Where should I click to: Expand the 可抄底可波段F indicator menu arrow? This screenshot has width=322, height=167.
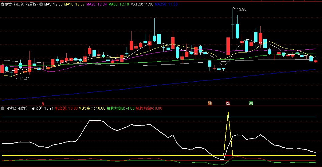pyautogui.click(x=2, y=108)
